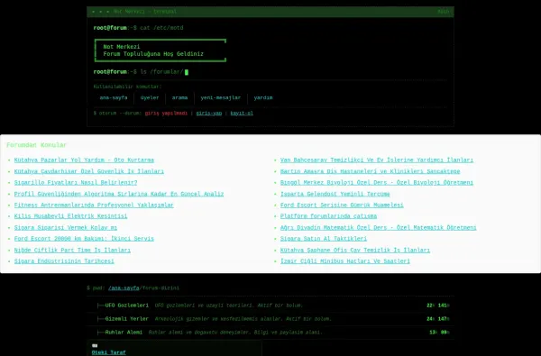
Task: Open Fitness Antrenmanlarında Profesyonel Yaklaşımlar topic
Action: [94, 205]
